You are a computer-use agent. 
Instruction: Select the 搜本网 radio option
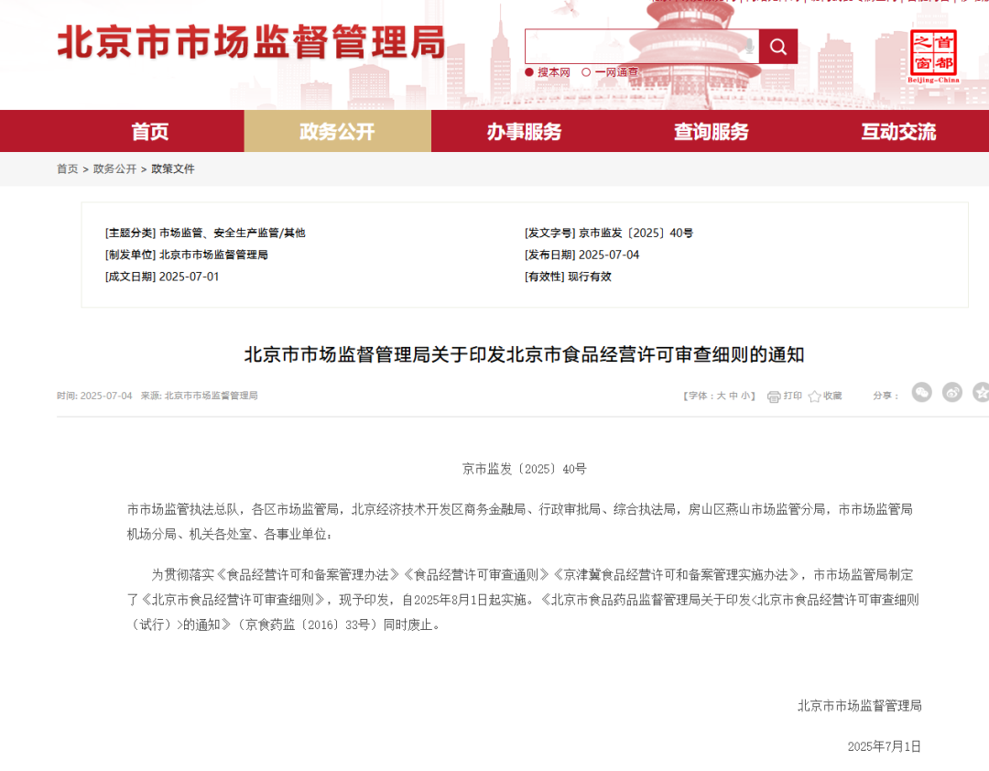point(529,72)
